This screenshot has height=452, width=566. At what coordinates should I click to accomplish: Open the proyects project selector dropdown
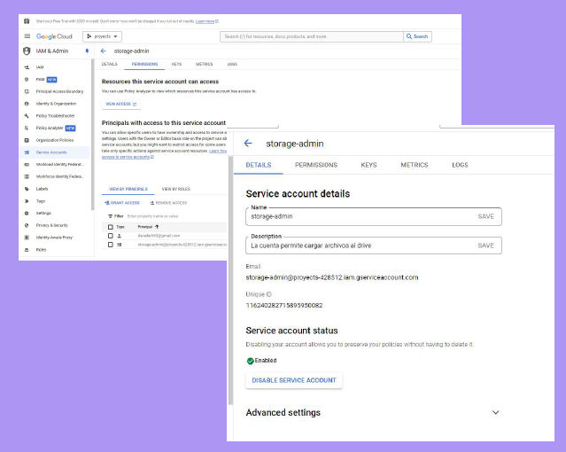coord(103,36)
